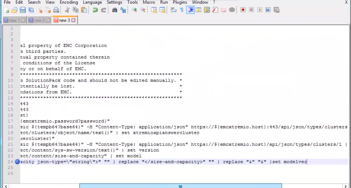Click the Replace toolbar icon
351x188 pixels.
(x=123, y=10)
